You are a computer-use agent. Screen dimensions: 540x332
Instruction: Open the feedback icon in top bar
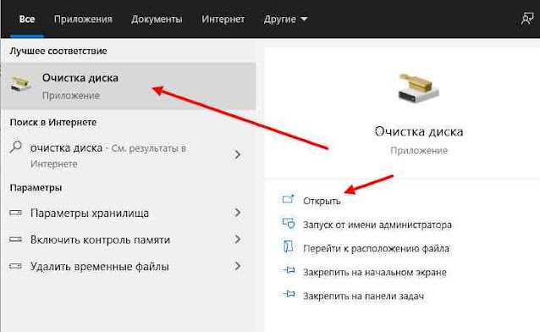coord(527,19)
